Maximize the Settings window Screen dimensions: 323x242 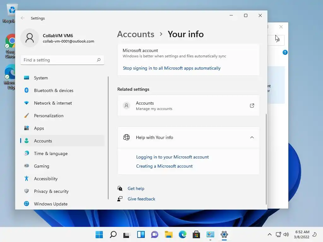coord(245,15)
